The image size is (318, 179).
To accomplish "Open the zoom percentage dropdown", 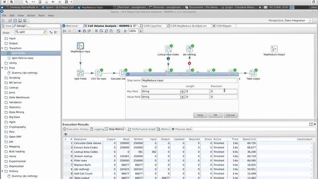I will (141, 31).
